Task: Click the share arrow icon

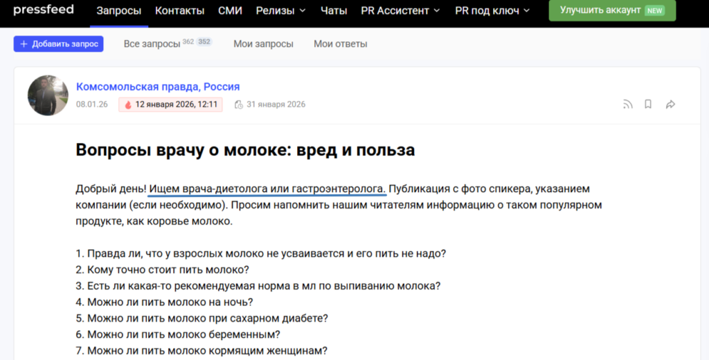Action: tap(670, 104)
